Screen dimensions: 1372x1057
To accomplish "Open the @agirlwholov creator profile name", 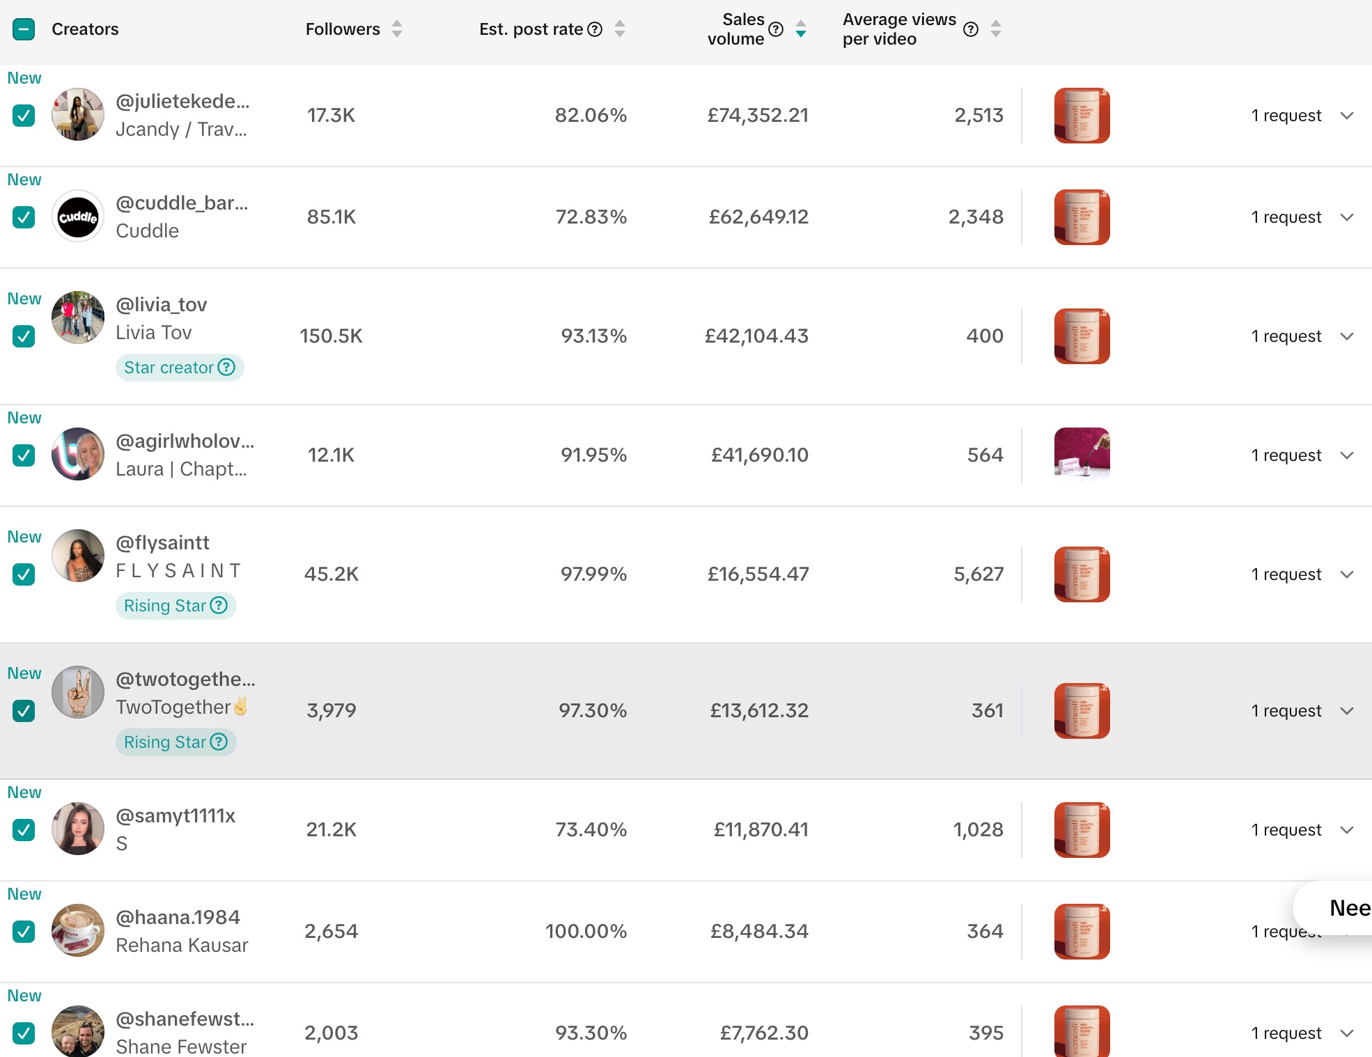I will pyautogui.click(x=185, y=441).
